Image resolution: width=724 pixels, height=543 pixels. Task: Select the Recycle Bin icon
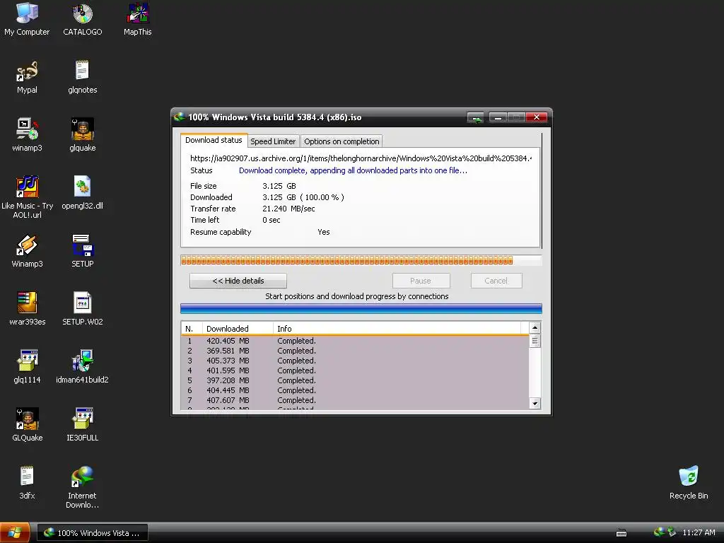click(x=689, y=482)
